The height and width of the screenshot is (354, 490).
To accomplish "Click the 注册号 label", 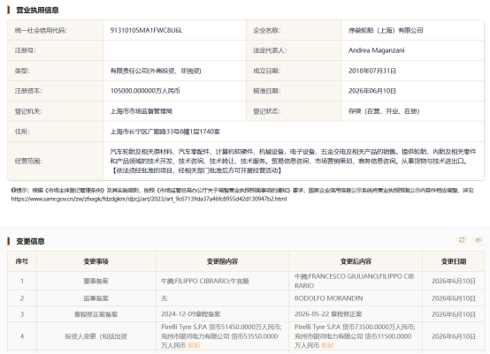I will 26,50.
